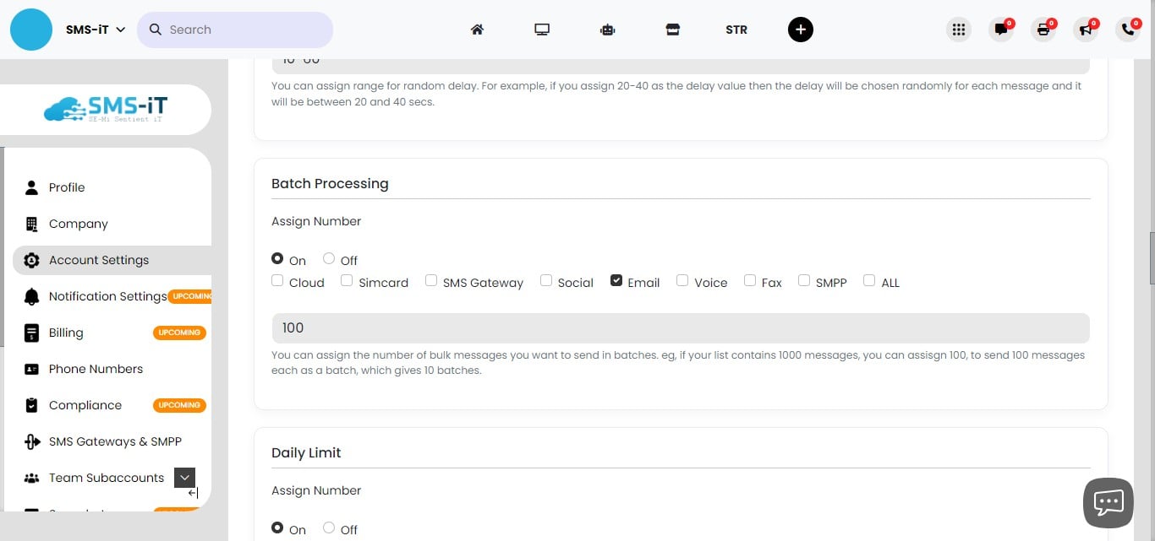1155x541 pixels.
Task: Click the batch size input showing 100
Action: click(681, 327)
